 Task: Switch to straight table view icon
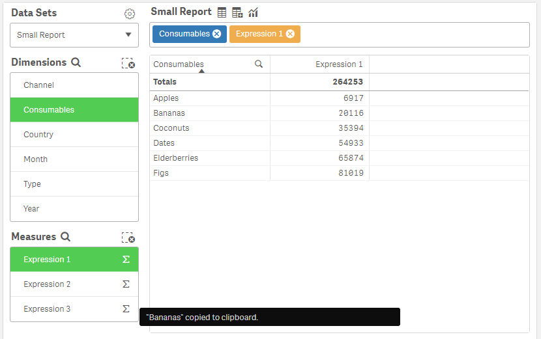[222, 12]
